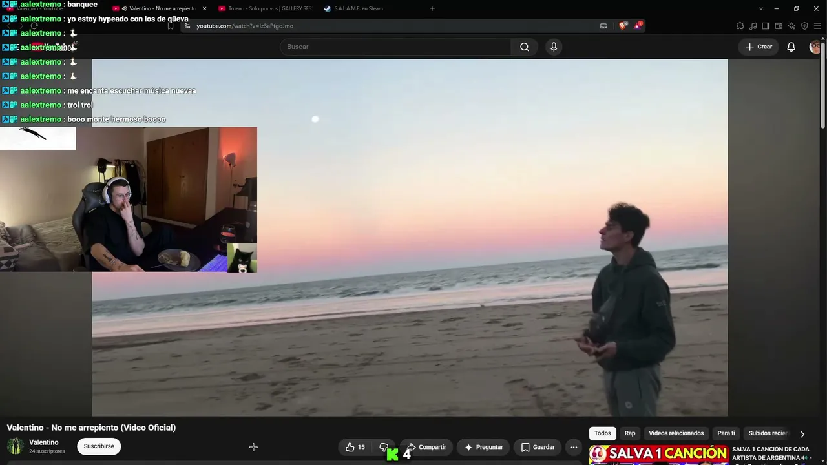The width and height of the screenshot is (827, 465).
Task: Click the YouTube search magnifier button
Action: pos(525,47)
